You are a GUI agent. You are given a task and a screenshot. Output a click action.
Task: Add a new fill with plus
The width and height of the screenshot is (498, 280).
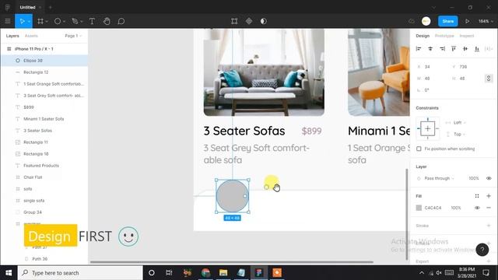coord(489,196)
